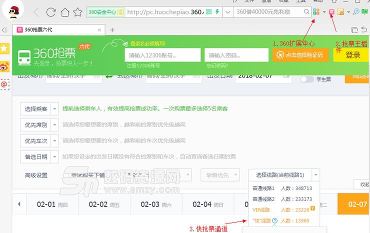The image size is (370, 233).
Task: Focus the password input field
Action: 236,55
